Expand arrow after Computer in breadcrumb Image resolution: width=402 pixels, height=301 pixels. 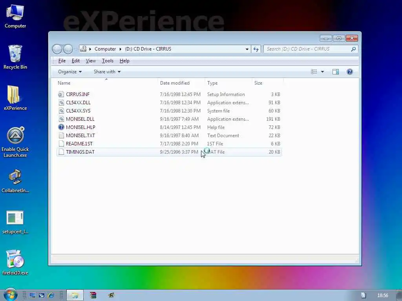[120, 49]
